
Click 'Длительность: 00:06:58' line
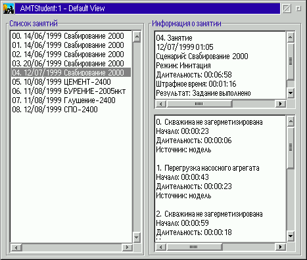(194, 75)
